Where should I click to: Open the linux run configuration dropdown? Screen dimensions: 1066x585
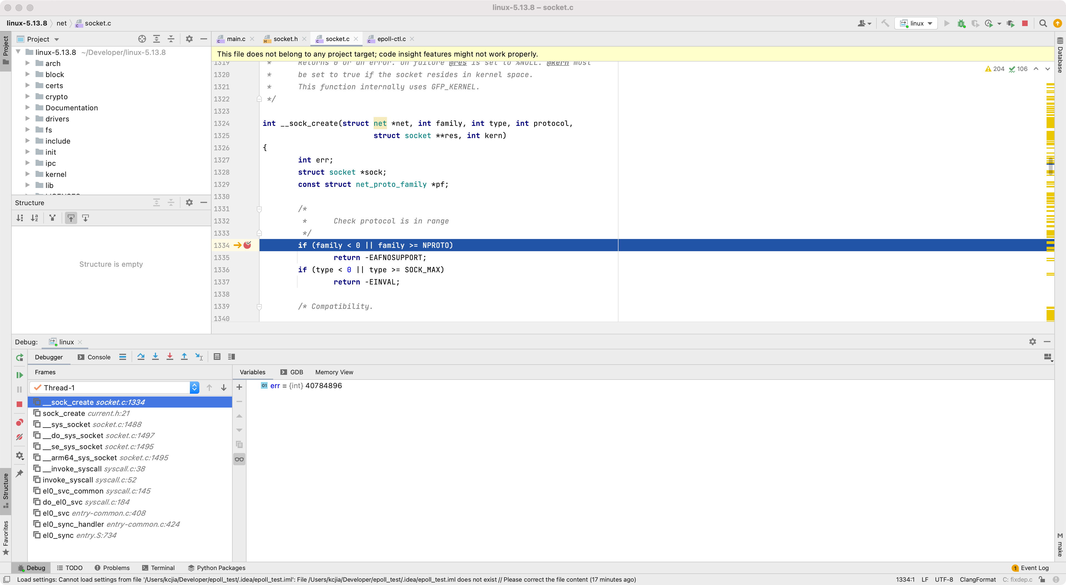tap(916, 23)
